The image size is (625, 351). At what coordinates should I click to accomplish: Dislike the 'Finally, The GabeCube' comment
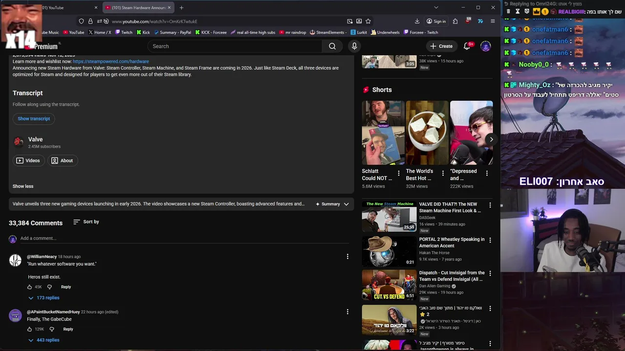pyautogui.click(x=52, y=330)
